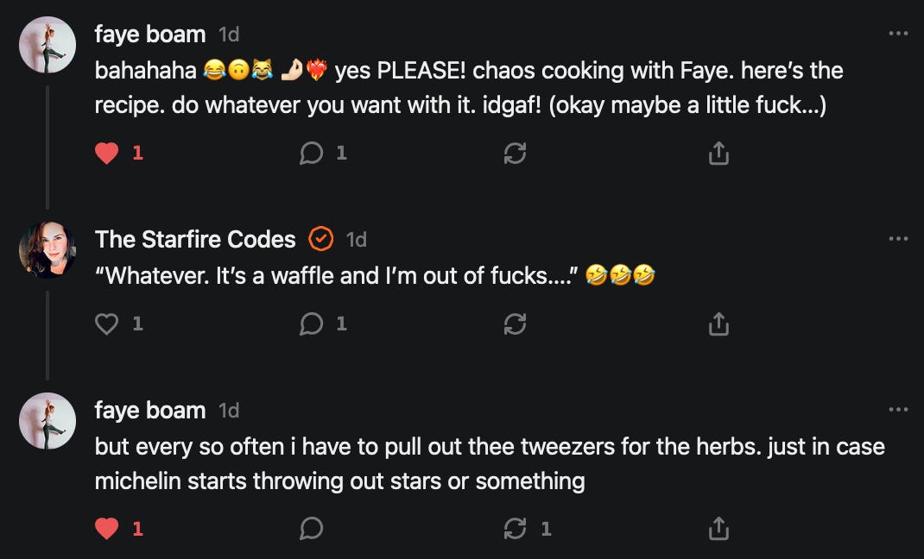Open more options for the waffle comment
924x559 pixels.
click(x=898, y=238)
